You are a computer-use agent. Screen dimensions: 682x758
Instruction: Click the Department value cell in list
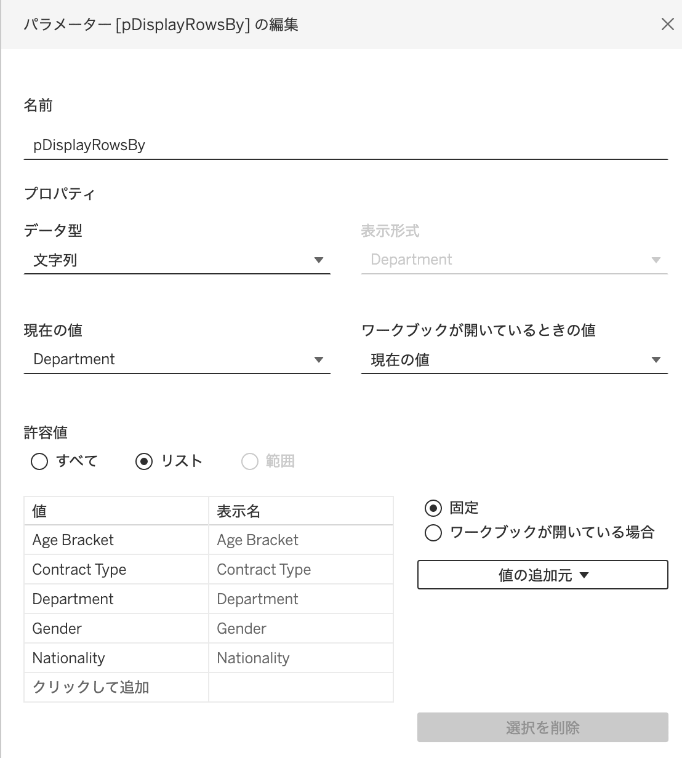(116, 599)
